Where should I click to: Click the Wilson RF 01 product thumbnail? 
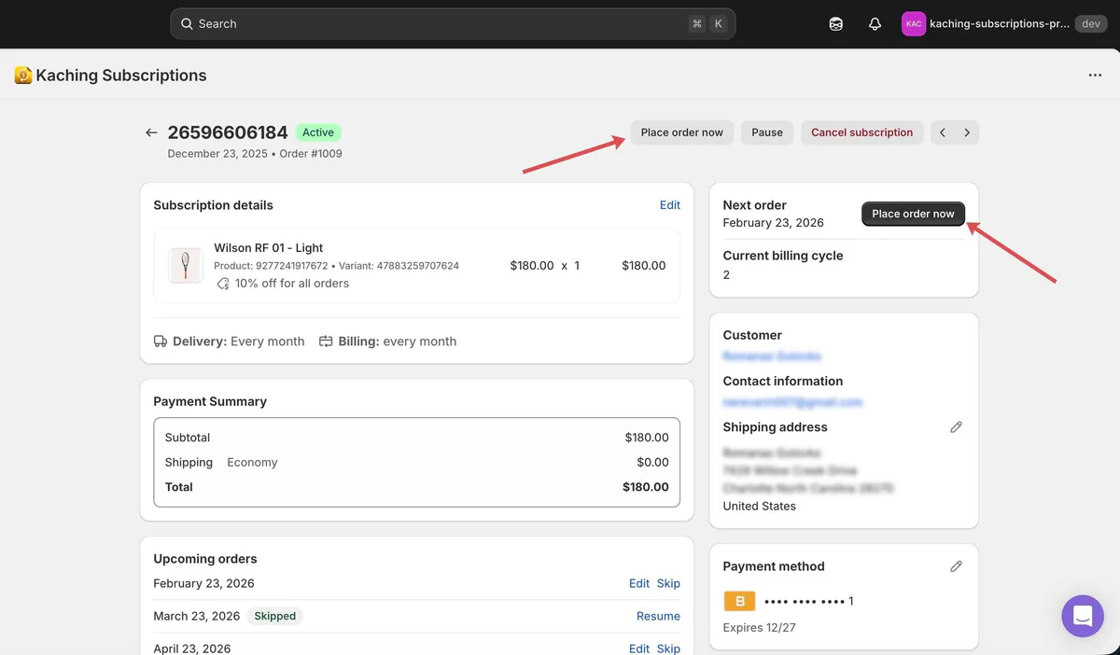(186, 266)
